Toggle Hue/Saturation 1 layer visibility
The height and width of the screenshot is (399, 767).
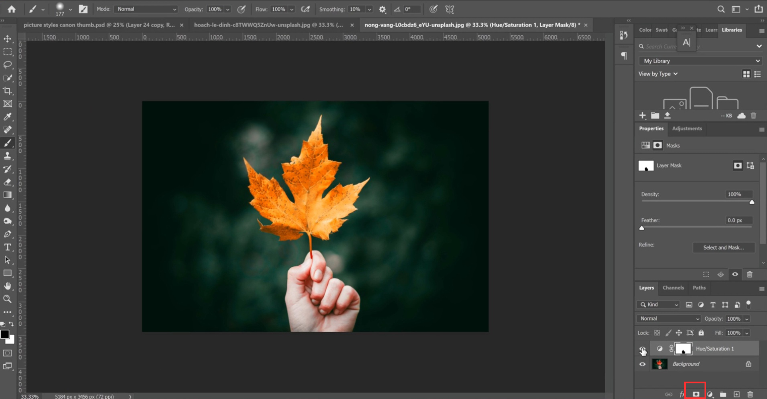tap(642, 349)
